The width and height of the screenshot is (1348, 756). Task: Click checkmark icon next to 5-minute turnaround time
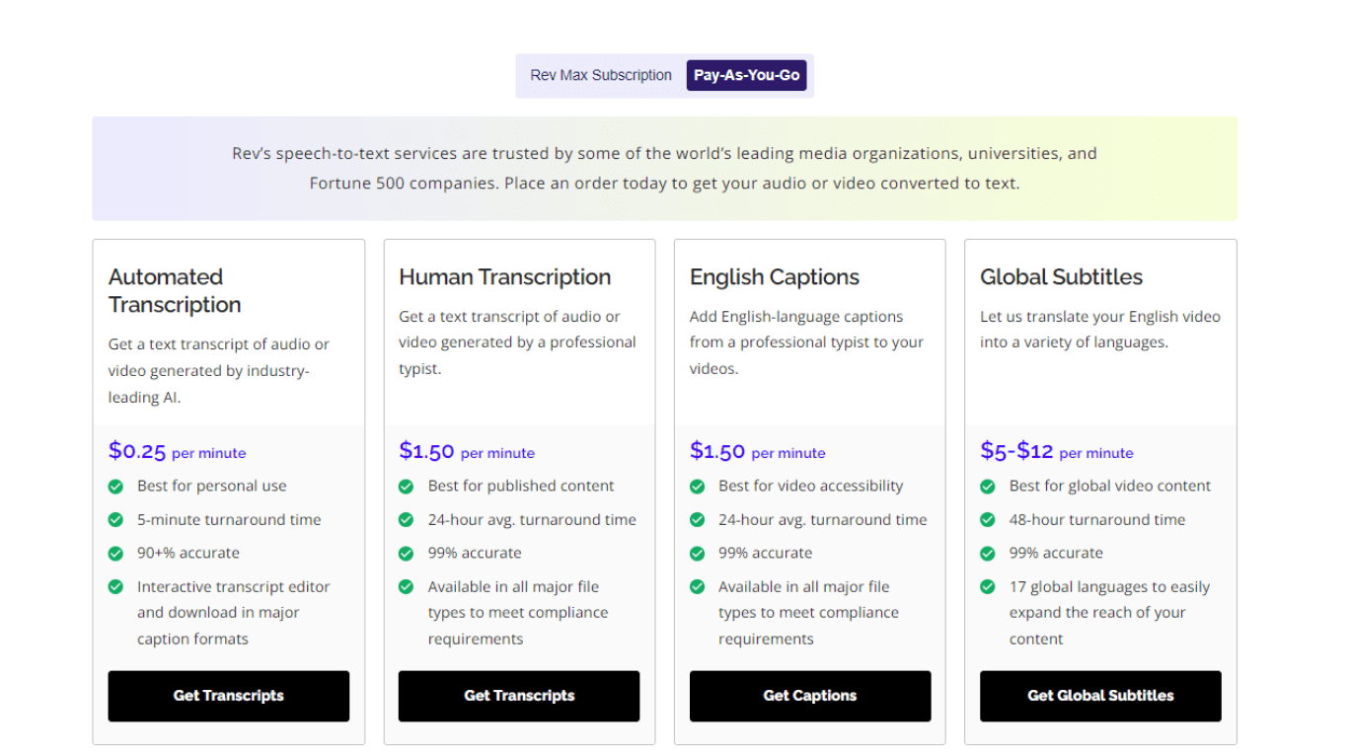pos(116,520)
